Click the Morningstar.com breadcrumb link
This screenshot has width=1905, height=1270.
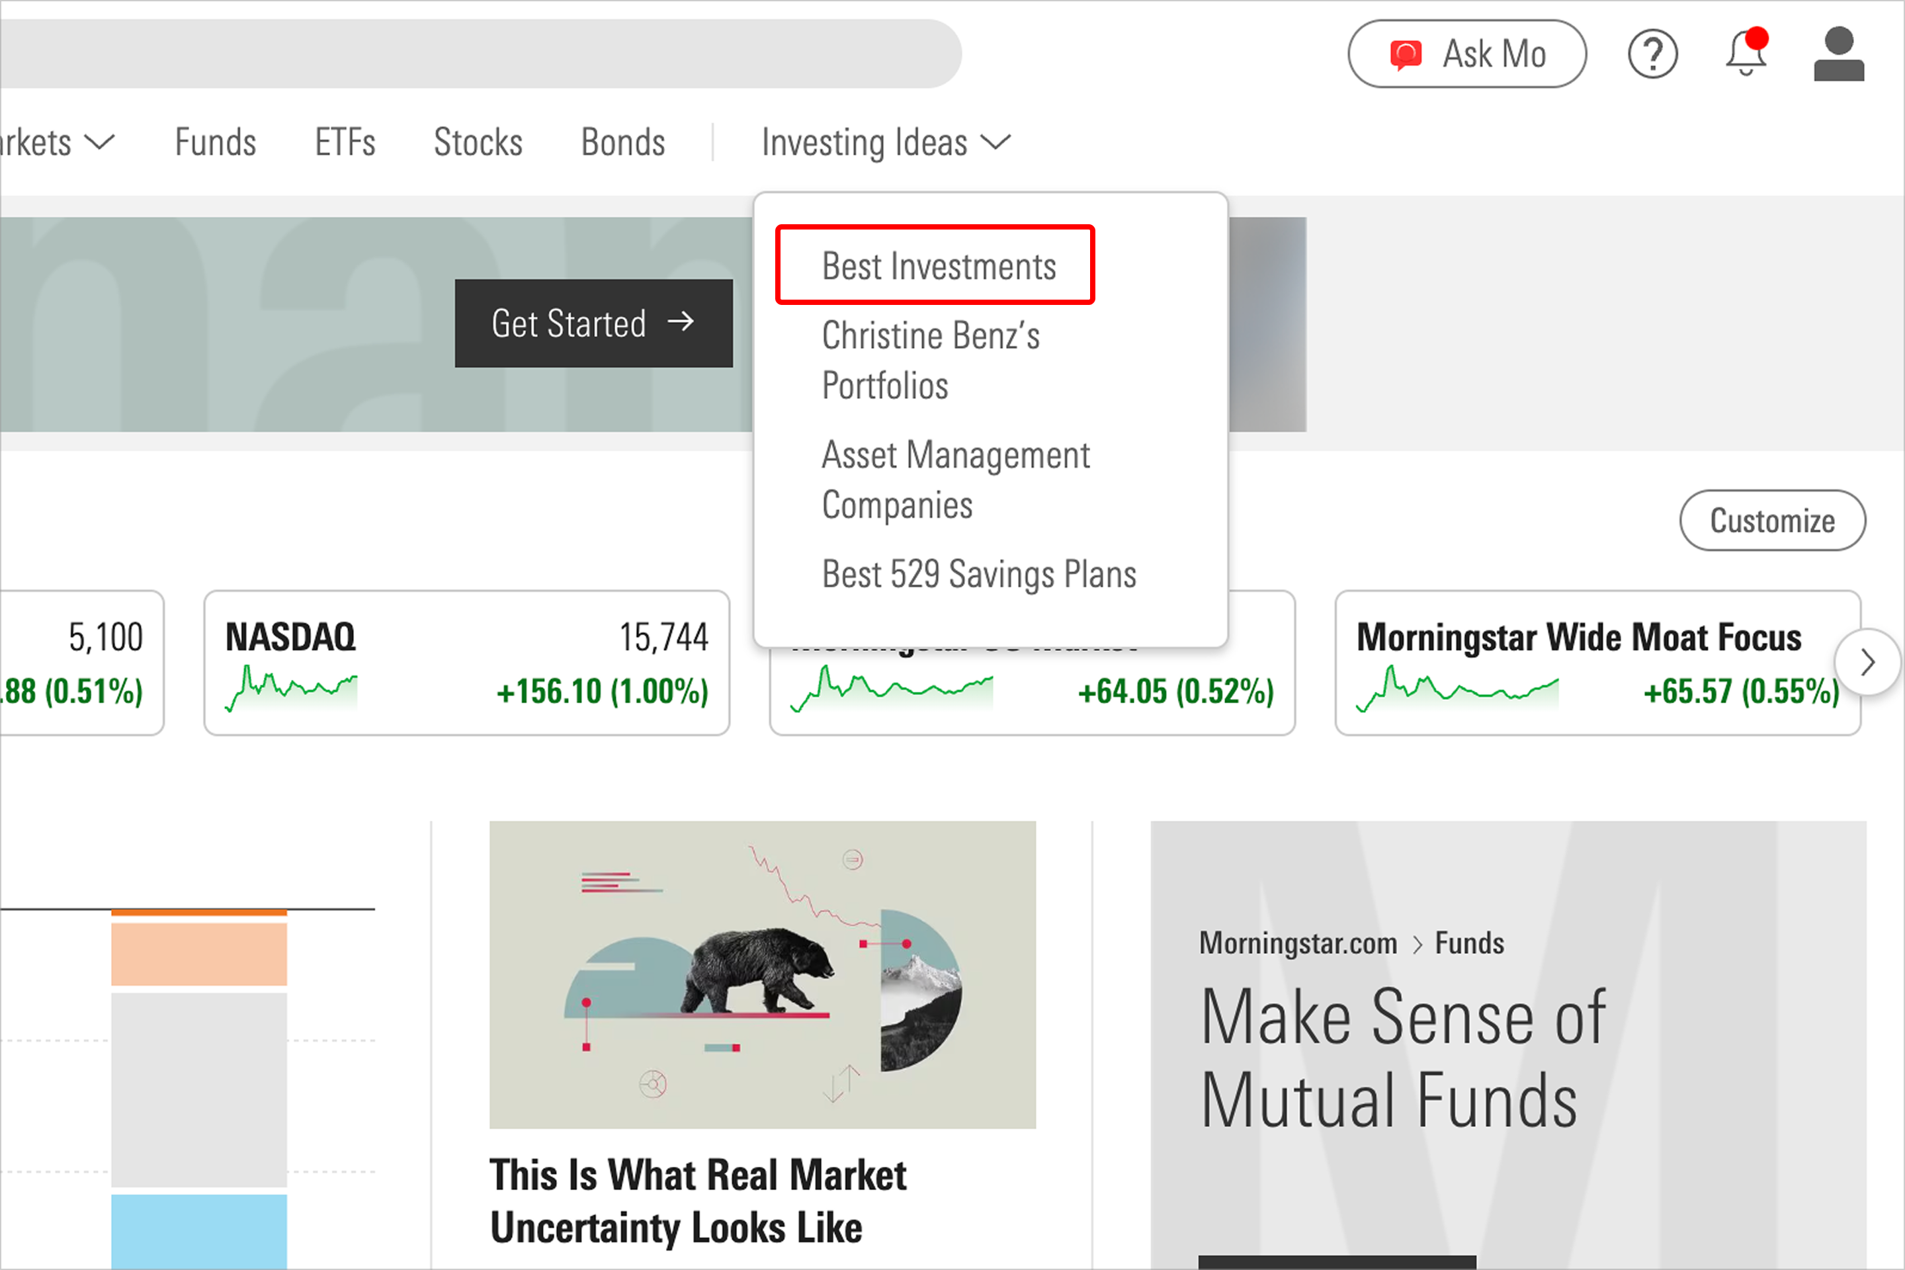pos(1298,943)
